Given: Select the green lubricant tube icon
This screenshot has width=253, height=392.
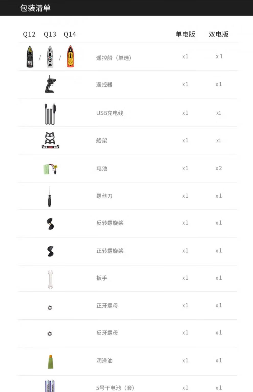Looking at the screenshot, I should (51, 362).
